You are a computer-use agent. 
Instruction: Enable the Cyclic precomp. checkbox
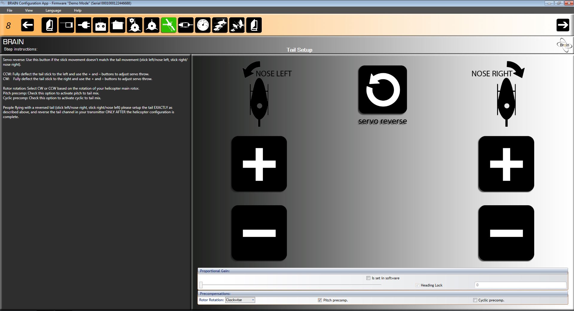475,300
